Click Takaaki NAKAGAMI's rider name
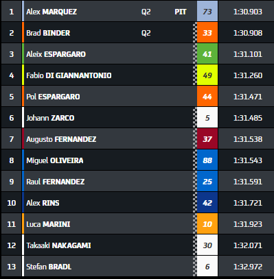Viewport: 274px width, 279px height. 58,245
